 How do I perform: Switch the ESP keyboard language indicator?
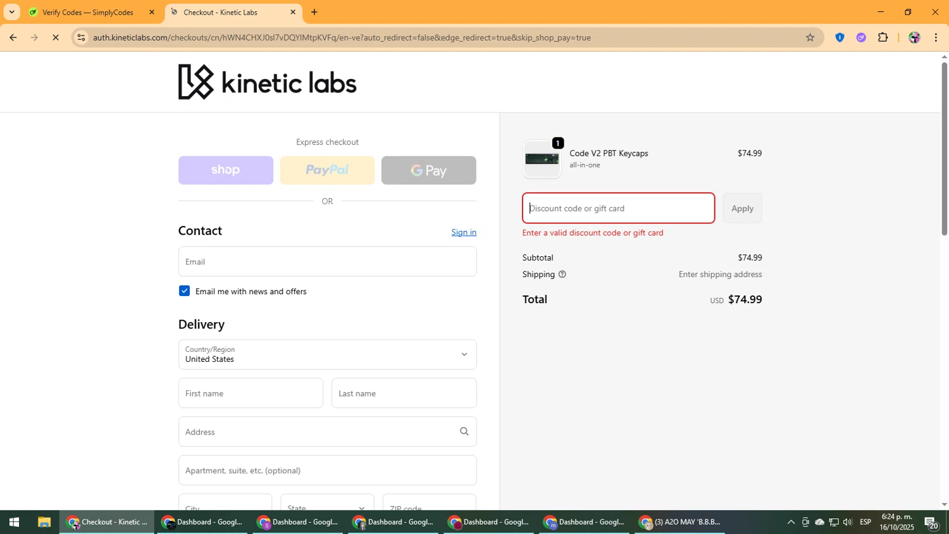[x=865, y=522]
